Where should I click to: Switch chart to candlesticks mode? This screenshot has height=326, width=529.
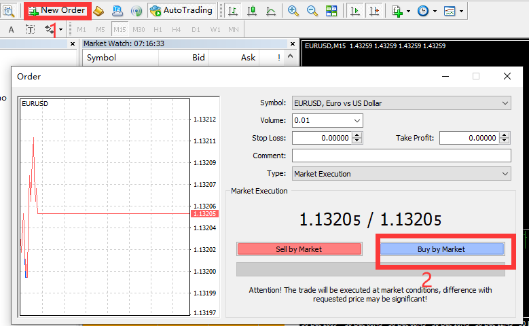coord(252,11)
